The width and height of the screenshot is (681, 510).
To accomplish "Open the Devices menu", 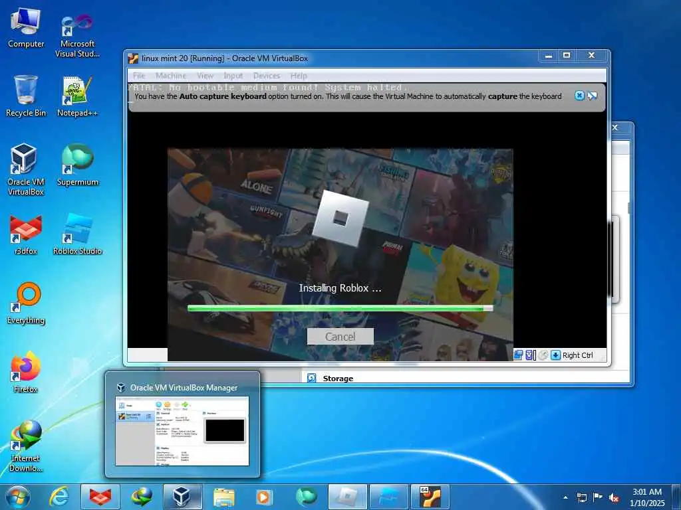I will 267,76.
